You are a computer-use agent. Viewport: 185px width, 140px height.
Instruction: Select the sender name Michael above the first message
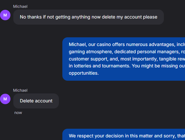tap(20, 6)
